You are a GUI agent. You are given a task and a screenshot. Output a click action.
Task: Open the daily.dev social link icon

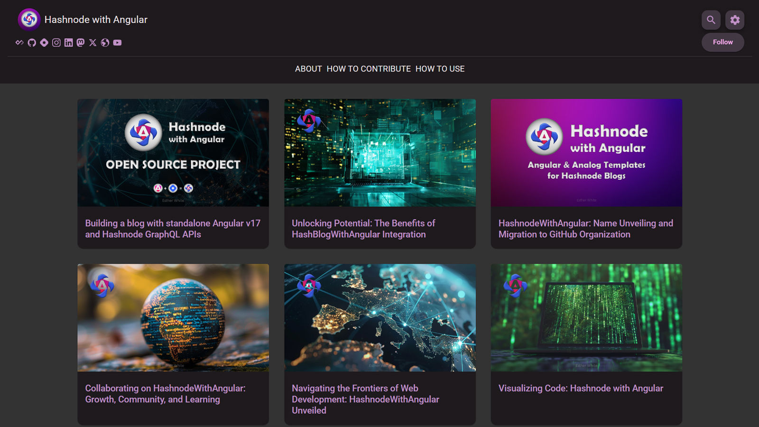pyautogui.click(x=19, y=43)
